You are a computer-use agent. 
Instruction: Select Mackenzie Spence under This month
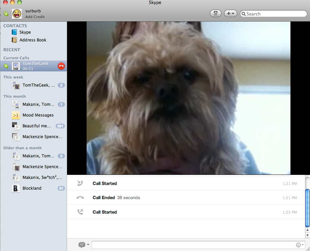point(42,137)
